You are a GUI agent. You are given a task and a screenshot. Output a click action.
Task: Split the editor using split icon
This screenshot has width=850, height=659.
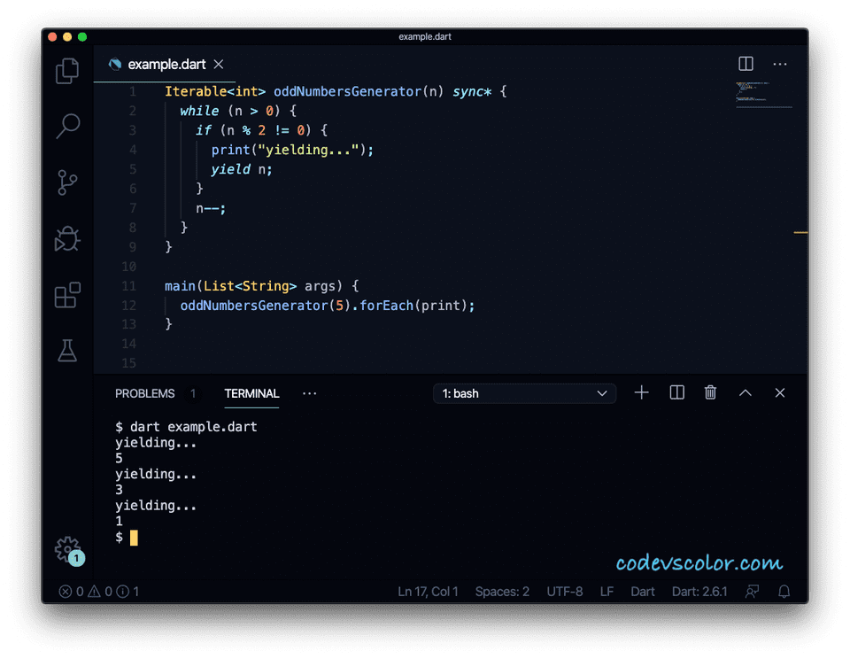tap(746, 63)
